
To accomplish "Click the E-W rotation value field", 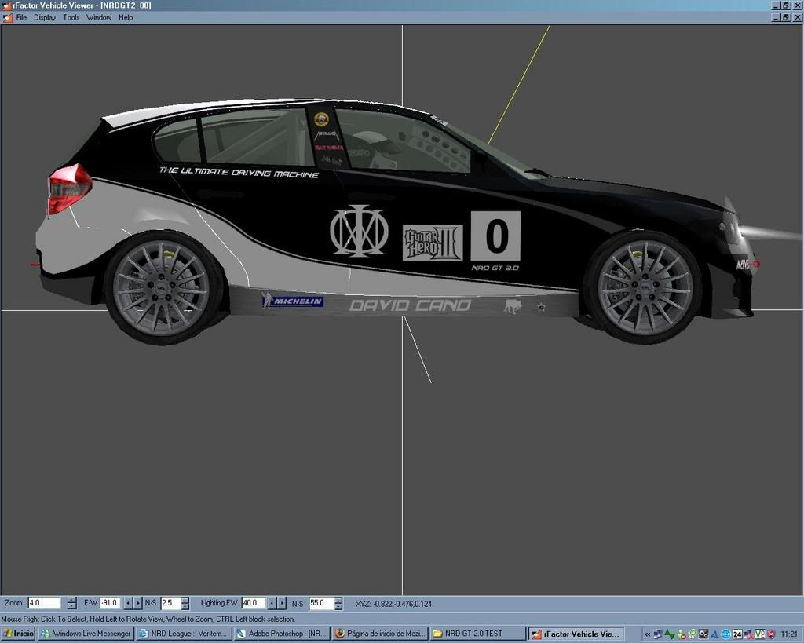I will [x=110, y=603].
